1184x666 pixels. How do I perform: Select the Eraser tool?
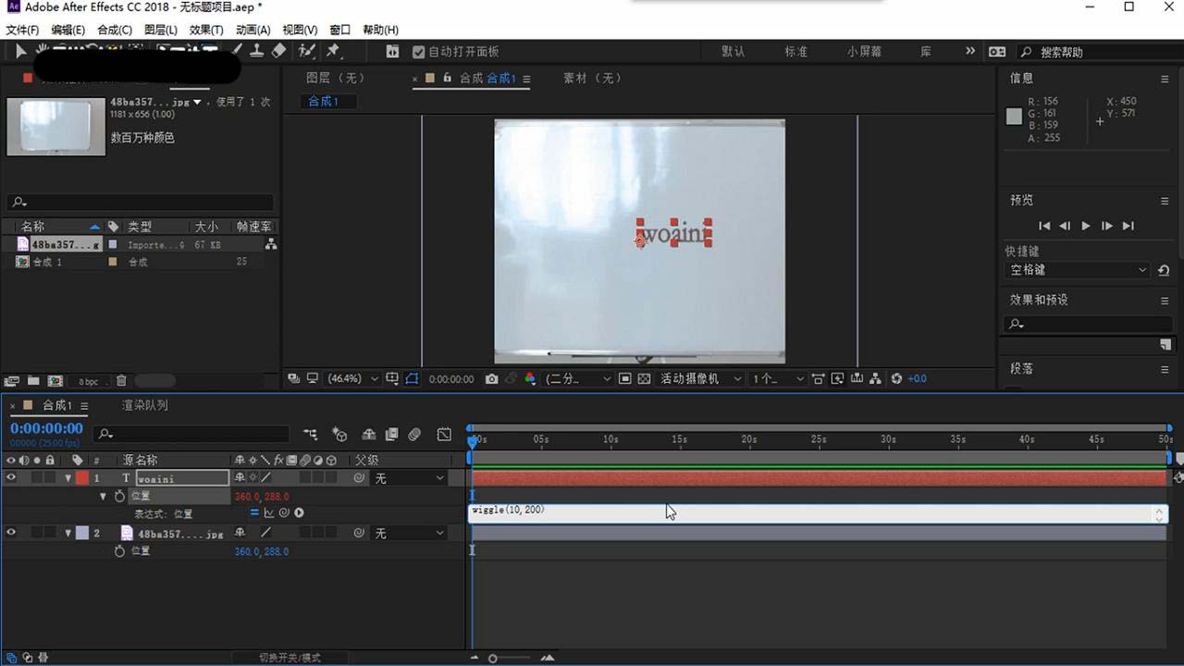tap(278, 52)
